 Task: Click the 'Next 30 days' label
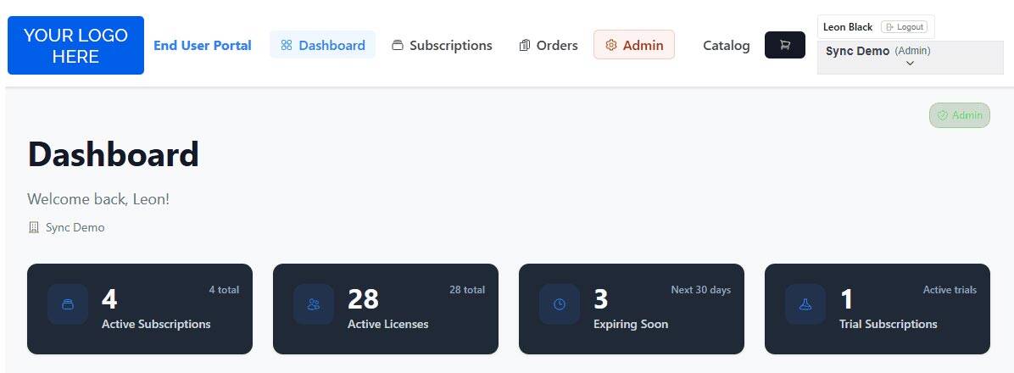[701, 290]
